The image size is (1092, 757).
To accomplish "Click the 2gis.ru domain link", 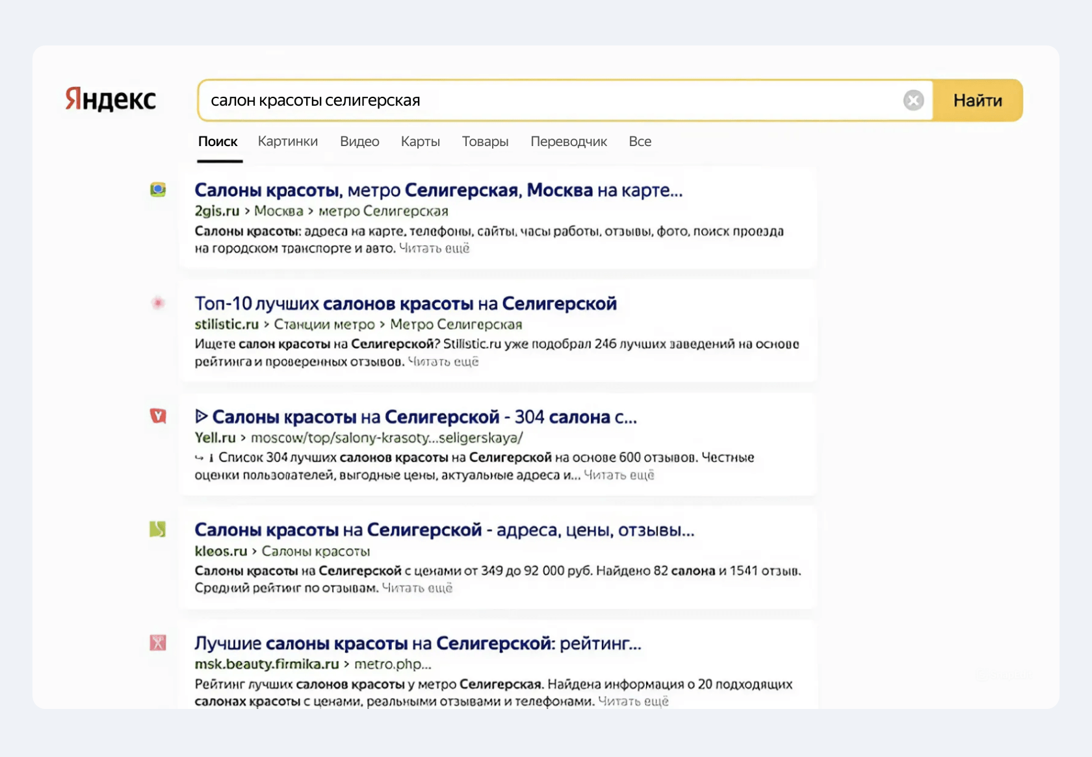I will [217, 211].
